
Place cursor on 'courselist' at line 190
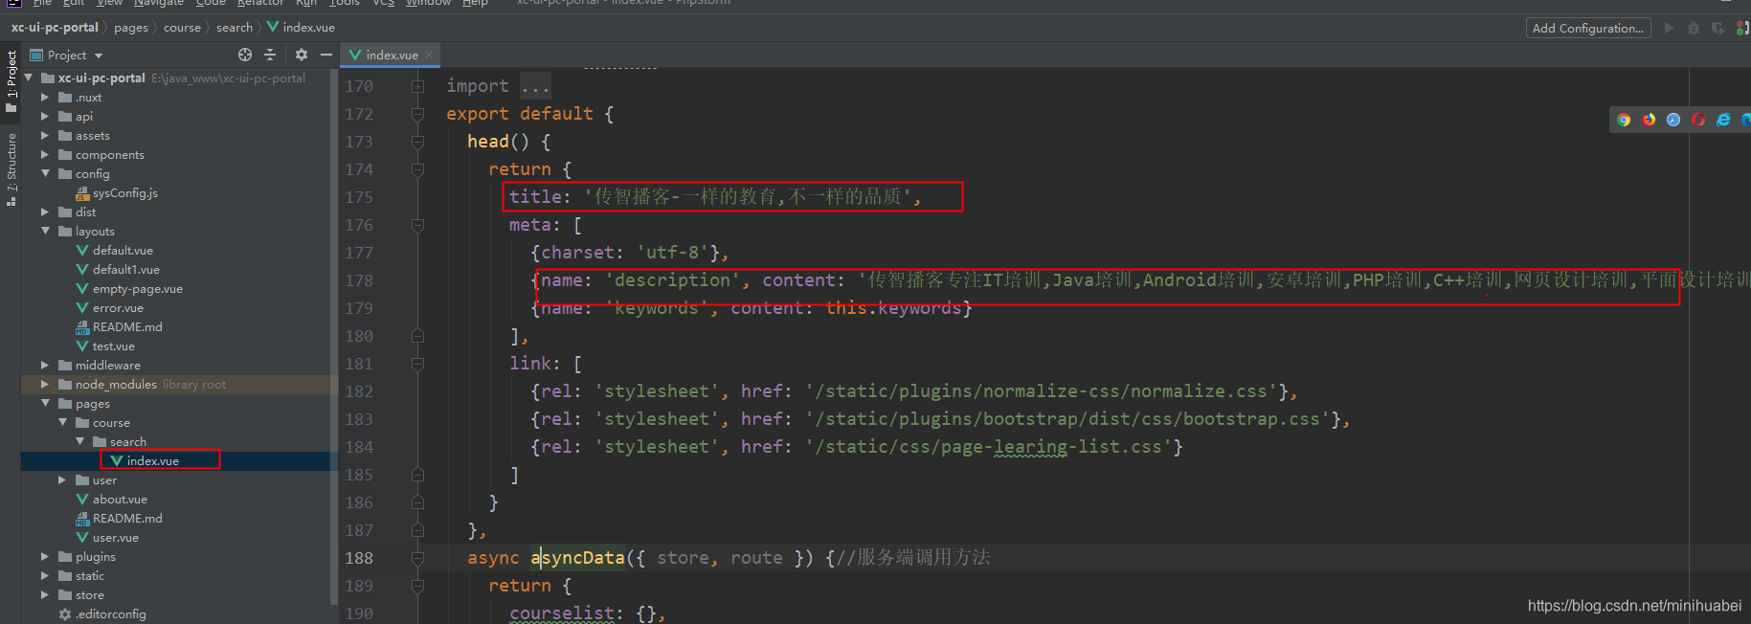coord(561,613)
